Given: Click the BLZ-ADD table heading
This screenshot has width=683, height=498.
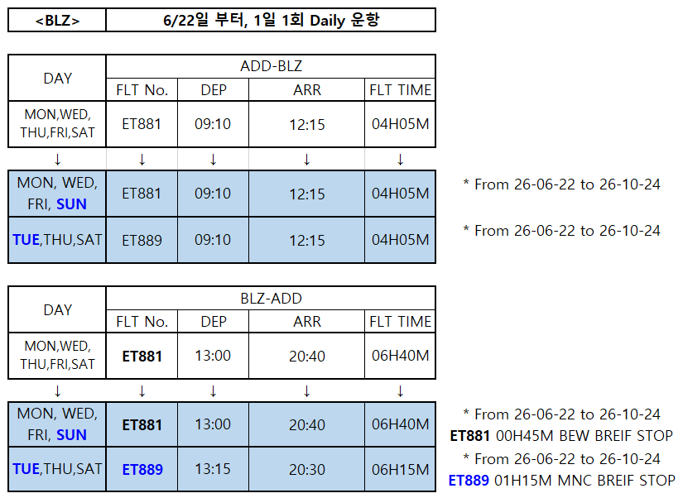Looking at the screenshot, I should (271, 299).
